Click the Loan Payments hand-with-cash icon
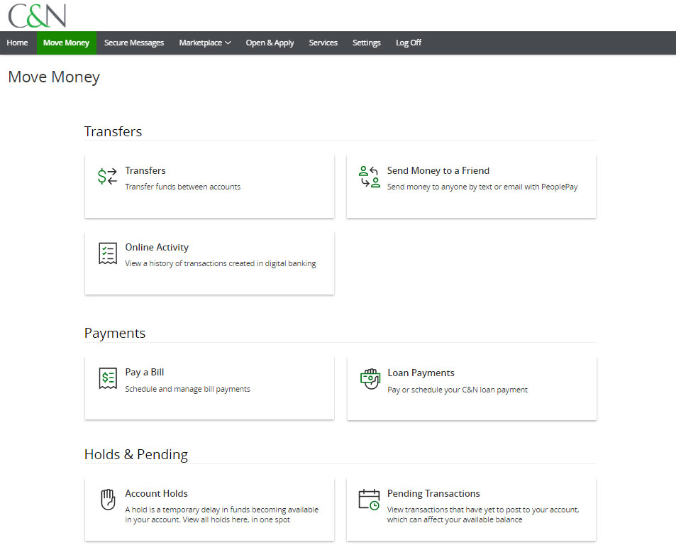This screenshot has height=550, width=676. [370, 379]
